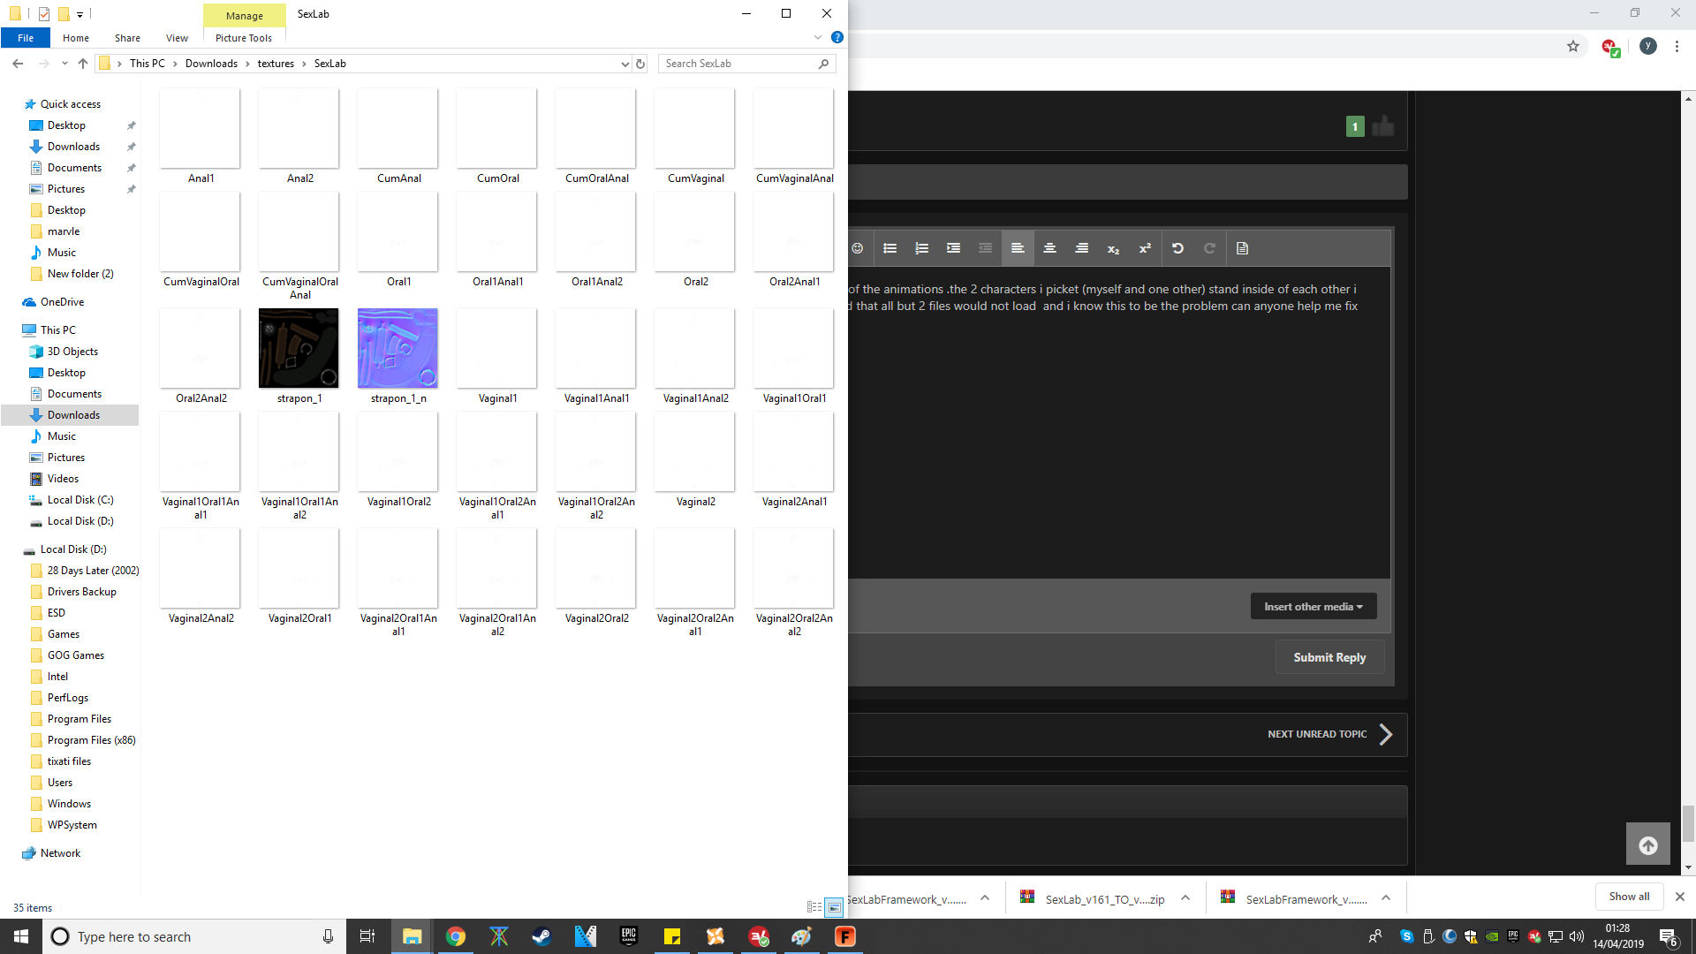Viewport: 1696px width, 954px height.
Task: Open Task View on taskbar
Action: point(367,936)
